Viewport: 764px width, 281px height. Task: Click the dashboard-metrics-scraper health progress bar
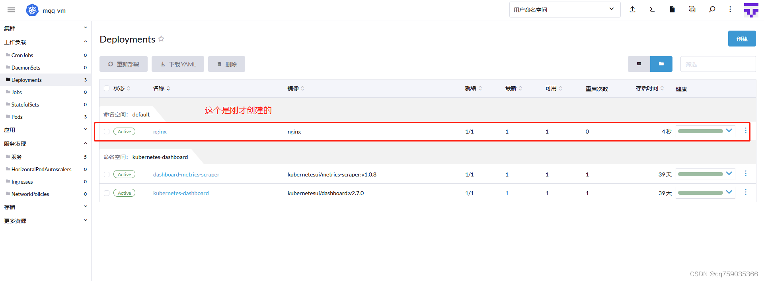(700, 174)
